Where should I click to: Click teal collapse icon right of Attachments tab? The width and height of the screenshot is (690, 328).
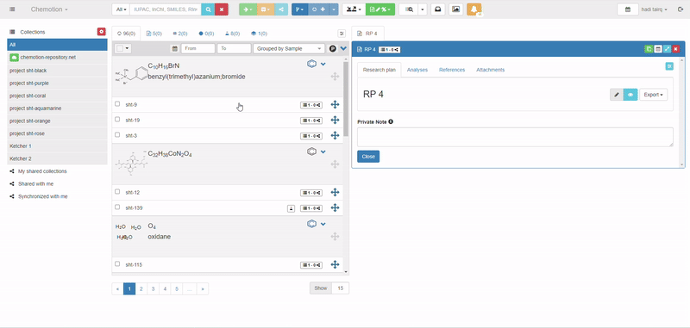tap(669, 66)
